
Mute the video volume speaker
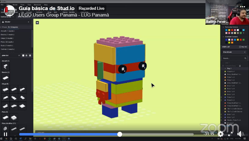[x=240, y=134]
